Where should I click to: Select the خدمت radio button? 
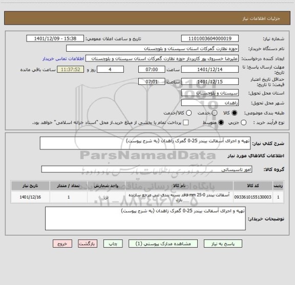coord(215,113)
